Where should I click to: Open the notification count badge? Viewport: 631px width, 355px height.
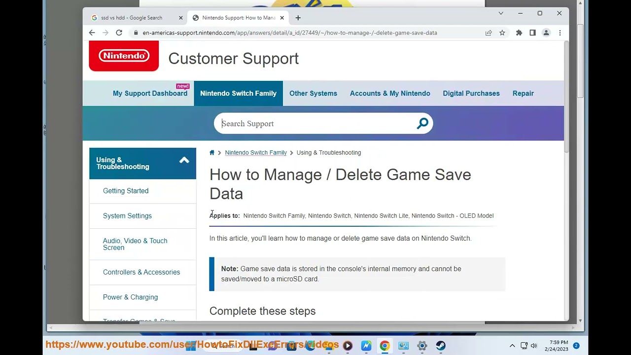coord(576,346)
